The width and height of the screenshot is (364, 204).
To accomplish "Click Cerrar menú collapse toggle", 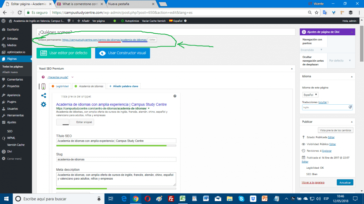I will point(12,159).
